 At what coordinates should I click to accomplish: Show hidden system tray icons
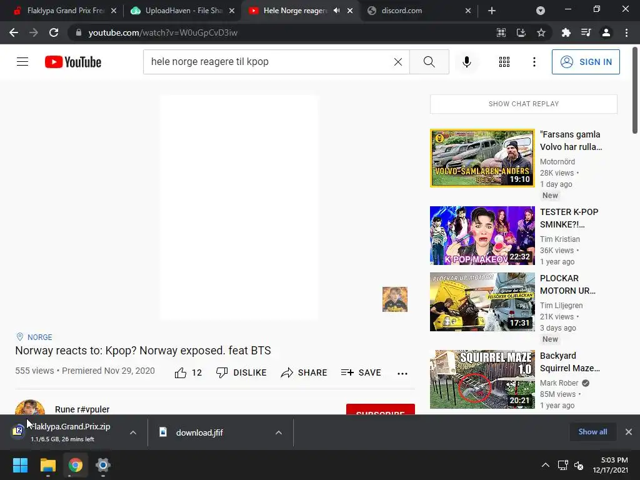(x=545, y=465)
